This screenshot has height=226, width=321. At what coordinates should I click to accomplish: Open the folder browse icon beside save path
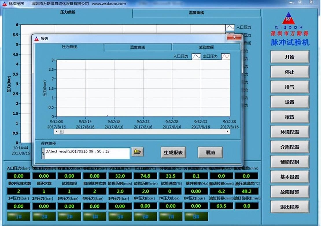pos(137,152)
